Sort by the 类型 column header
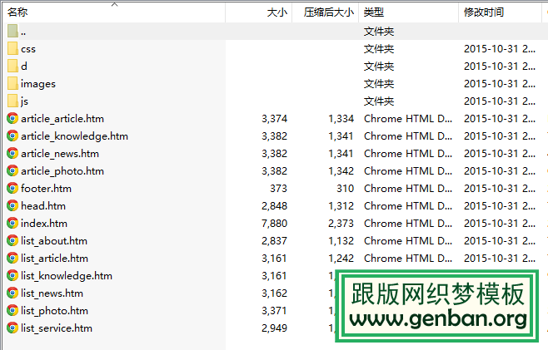 375,12
